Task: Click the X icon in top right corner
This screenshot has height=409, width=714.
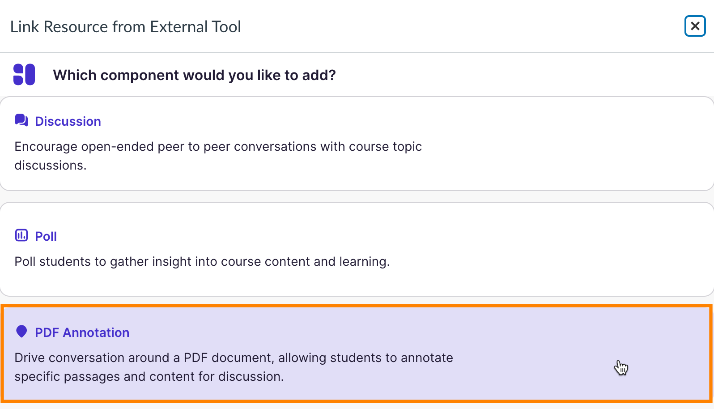Action: (x=694, y=26)
